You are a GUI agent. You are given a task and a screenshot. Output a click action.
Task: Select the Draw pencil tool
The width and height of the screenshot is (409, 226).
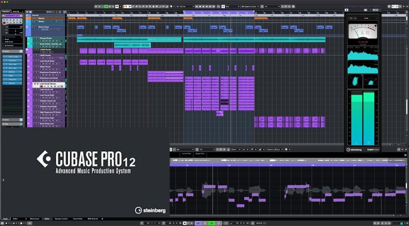(133, 7)
